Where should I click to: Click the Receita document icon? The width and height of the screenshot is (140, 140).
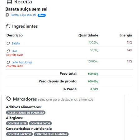coord(9,2)
